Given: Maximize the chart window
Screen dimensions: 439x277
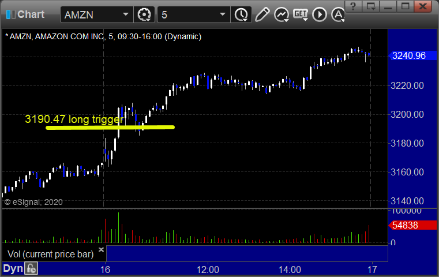Looking at the screenshot, I should click(x=405, y=6).
